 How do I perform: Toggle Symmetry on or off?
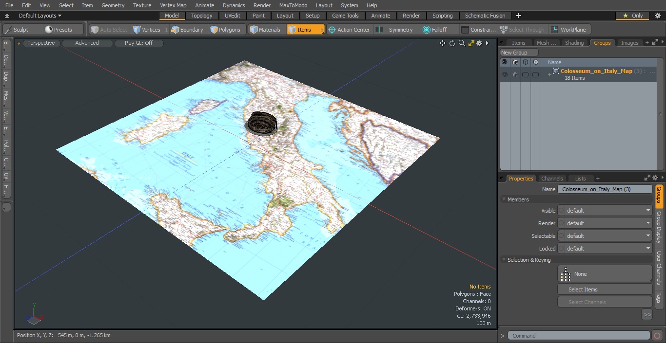pyautogui.click(x=396, y=30)
